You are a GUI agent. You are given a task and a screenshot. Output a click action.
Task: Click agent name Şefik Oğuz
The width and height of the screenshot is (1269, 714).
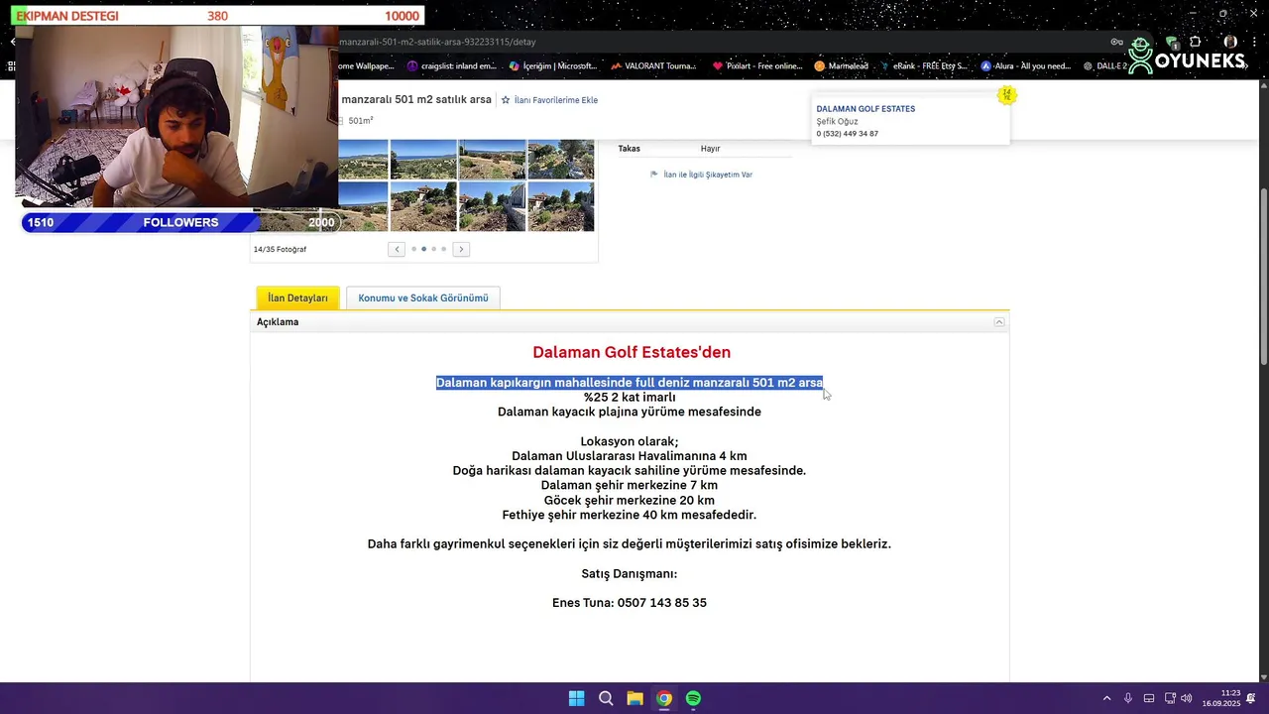(x=837, y=121)
